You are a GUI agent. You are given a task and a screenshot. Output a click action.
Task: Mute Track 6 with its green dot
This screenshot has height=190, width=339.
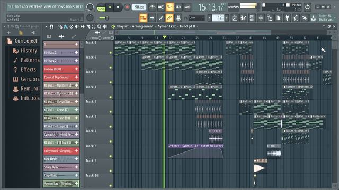pyautogui.click(x=111, y=127)
